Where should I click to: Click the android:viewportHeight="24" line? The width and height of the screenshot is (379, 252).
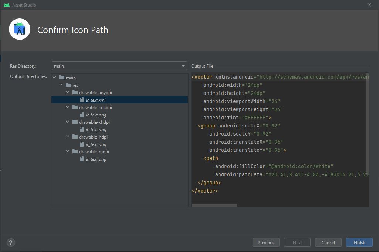[x=243, y=109]
